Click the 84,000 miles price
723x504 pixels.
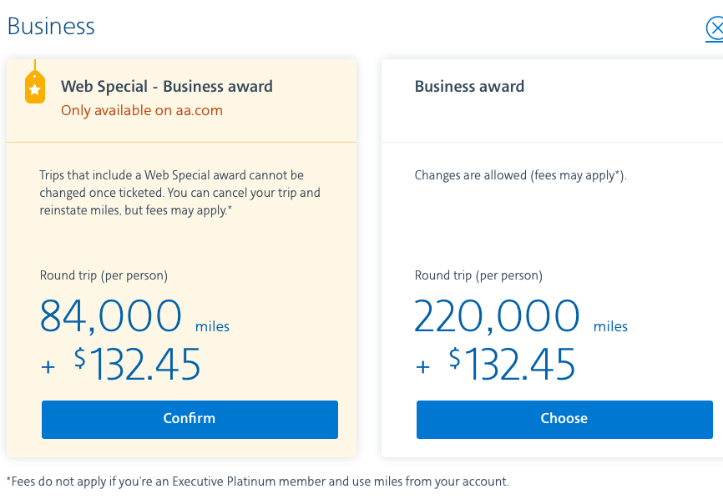tap(111, 316)
